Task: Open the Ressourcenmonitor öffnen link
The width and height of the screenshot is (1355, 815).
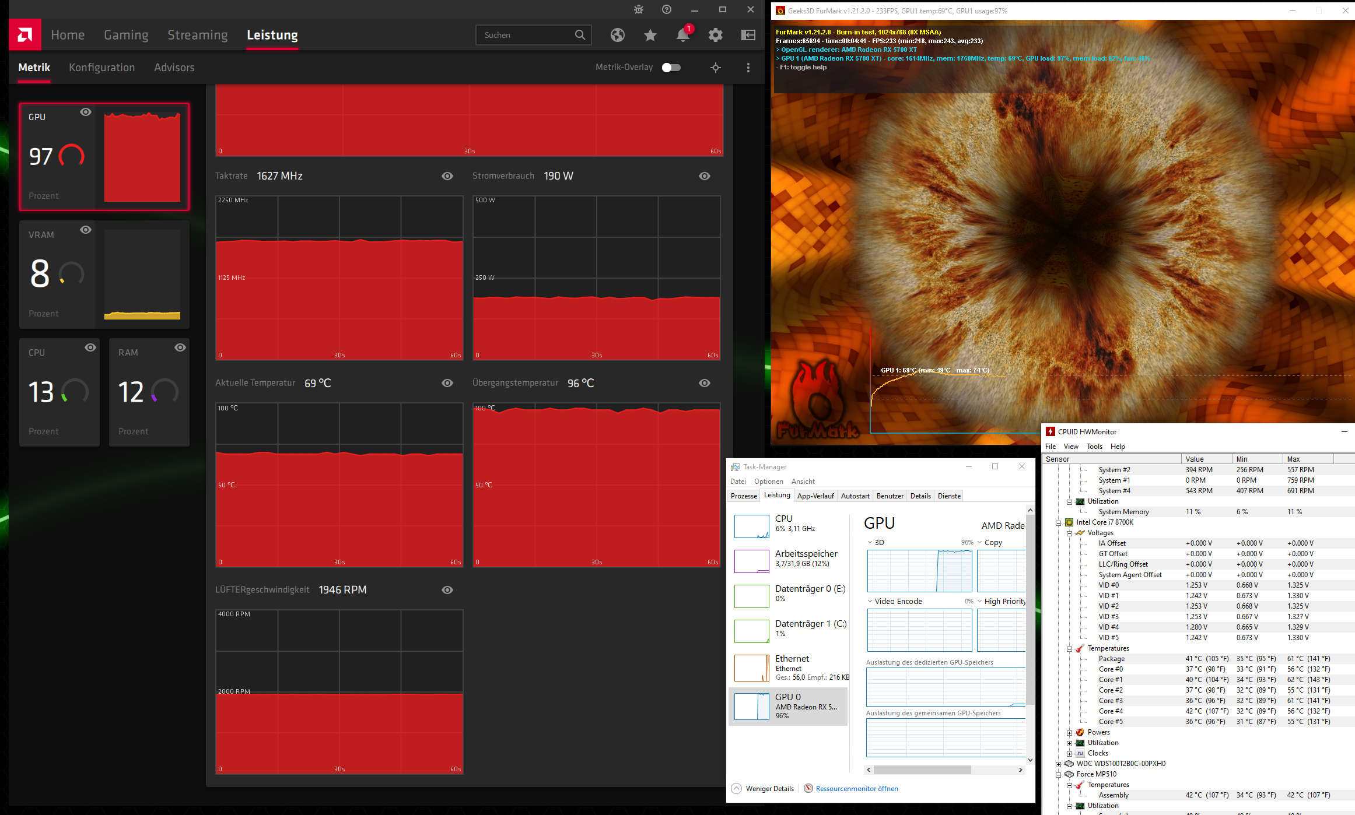Action: [857, 789]
